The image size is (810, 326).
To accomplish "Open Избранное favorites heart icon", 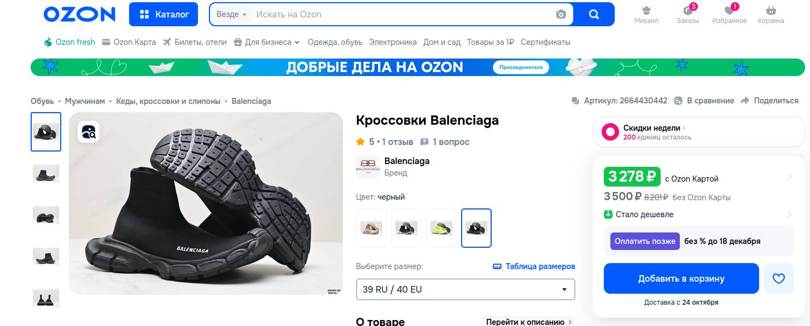I will 729,11.
